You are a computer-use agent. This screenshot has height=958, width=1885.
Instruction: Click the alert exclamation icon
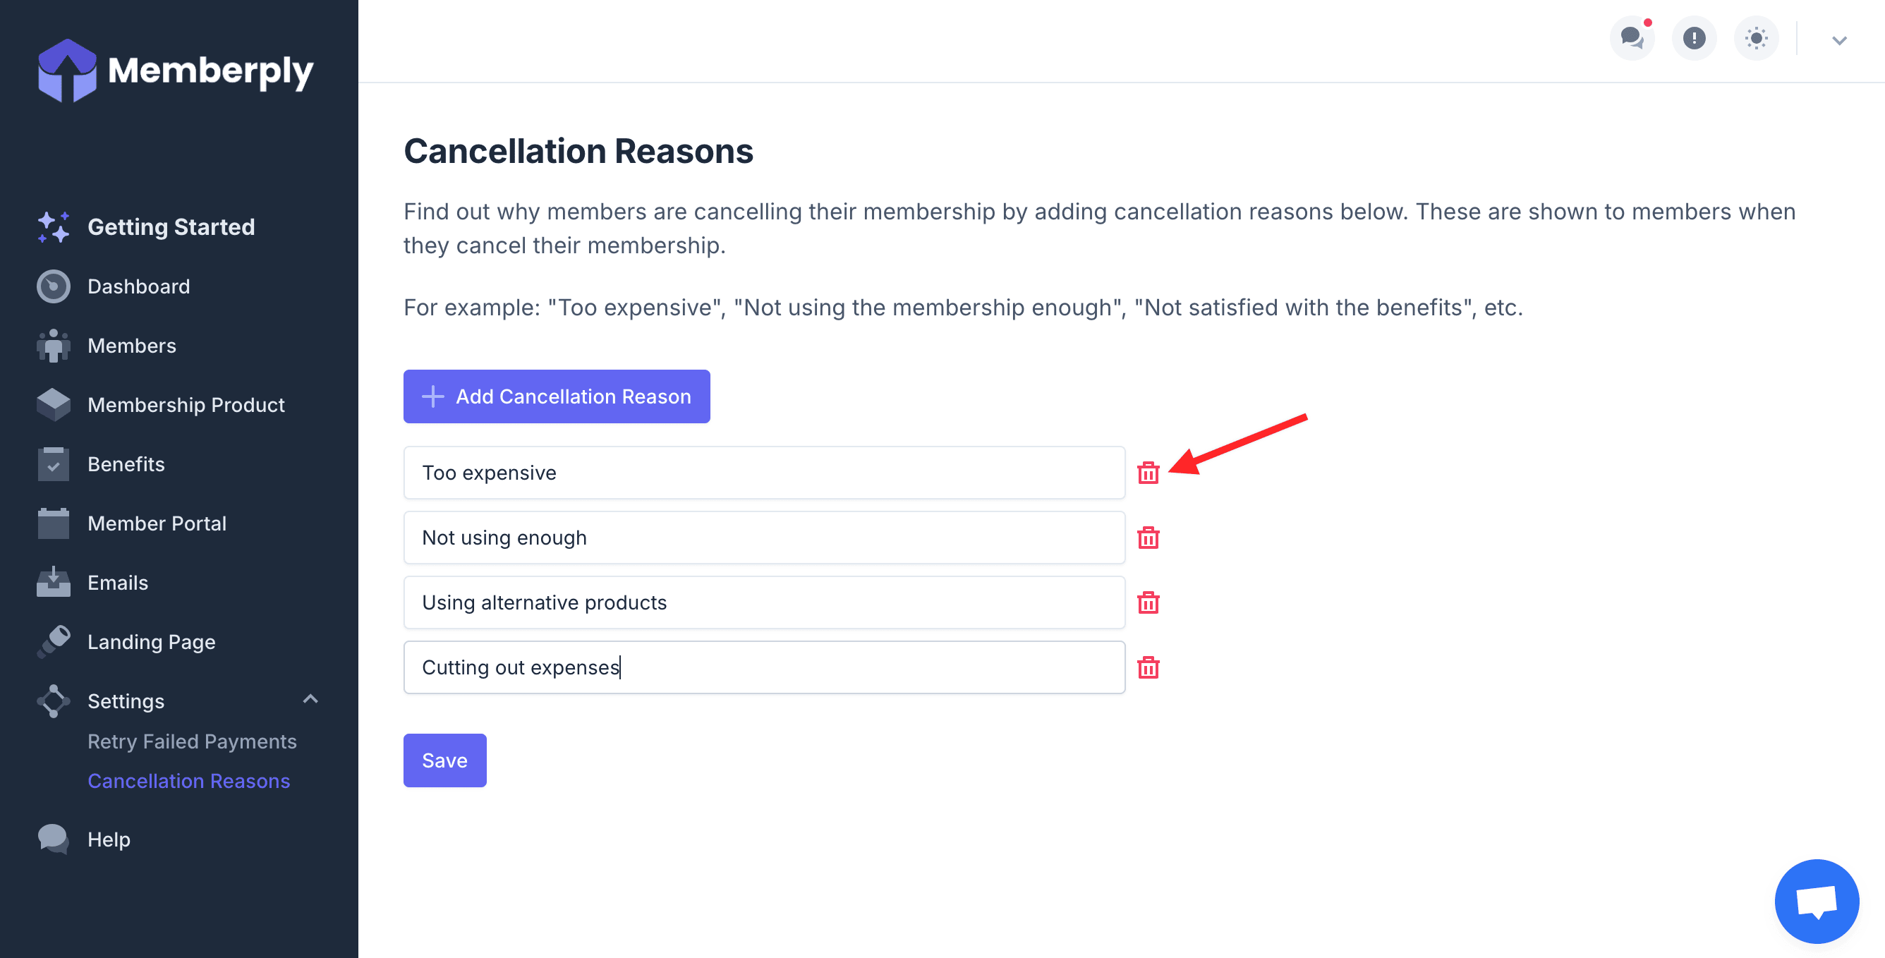click(x=1694, y=38)
